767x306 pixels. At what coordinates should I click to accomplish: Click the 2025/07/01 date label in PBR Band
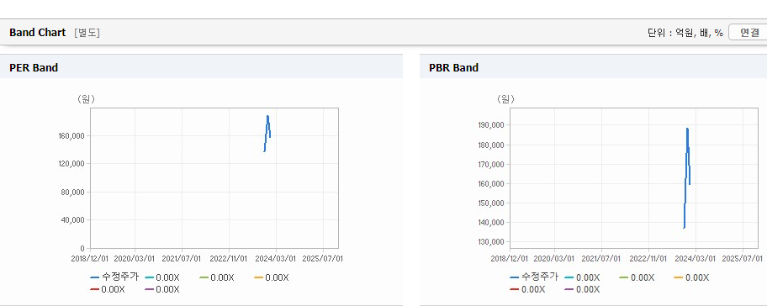click(743, 258)
